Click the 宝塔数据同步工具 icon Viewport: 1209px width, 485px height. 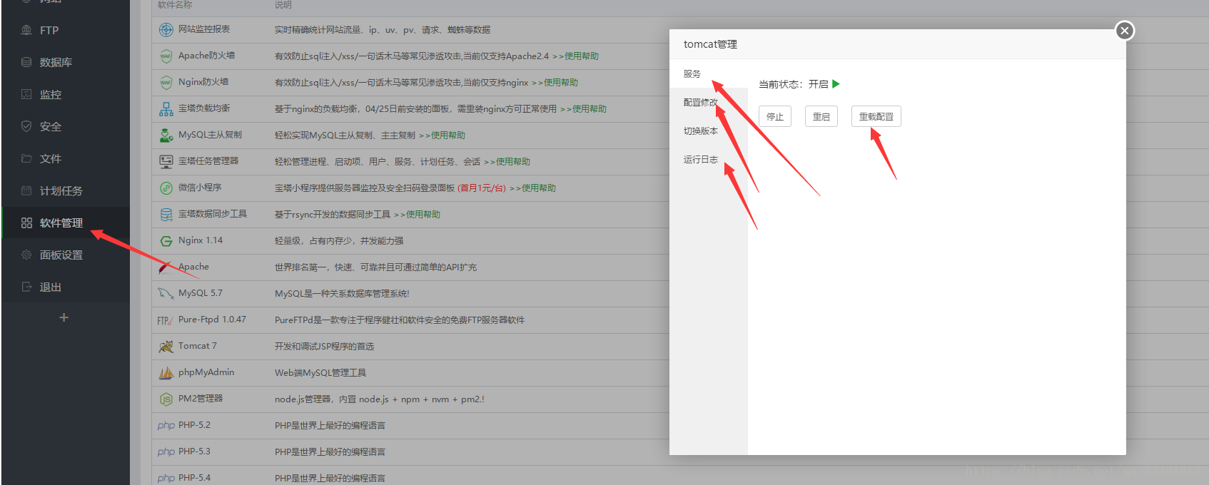pyautogui.click(x=166, y=214)
